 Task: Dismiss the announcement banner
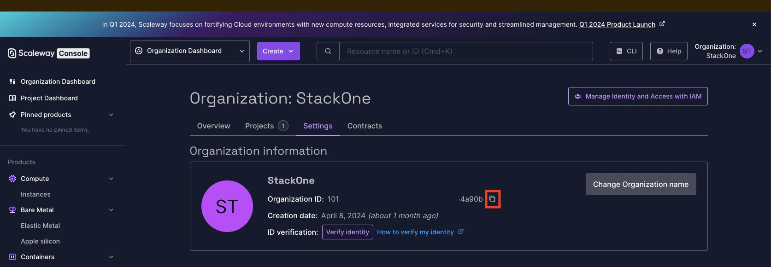754,24
